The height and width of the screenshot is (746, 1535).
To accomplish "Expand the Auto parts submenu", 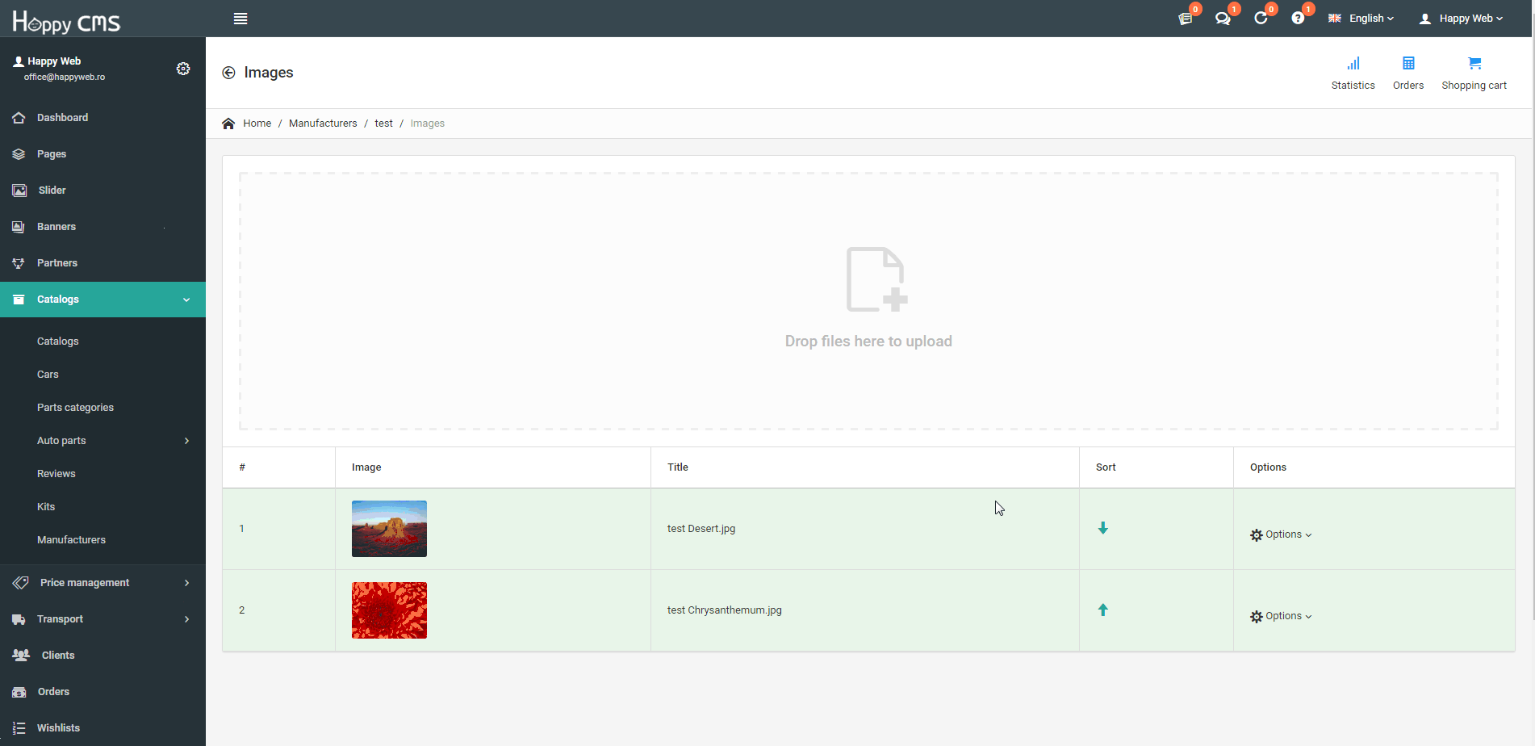I will pos(102,441).
